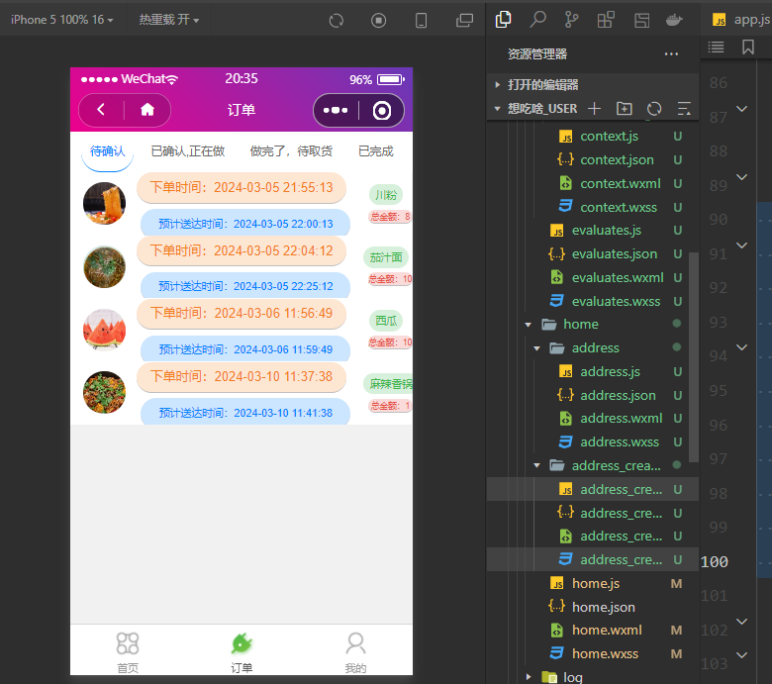Select the 待确认 order tab
The width and height of the screenshot is (772, 684).
[107, 151]
